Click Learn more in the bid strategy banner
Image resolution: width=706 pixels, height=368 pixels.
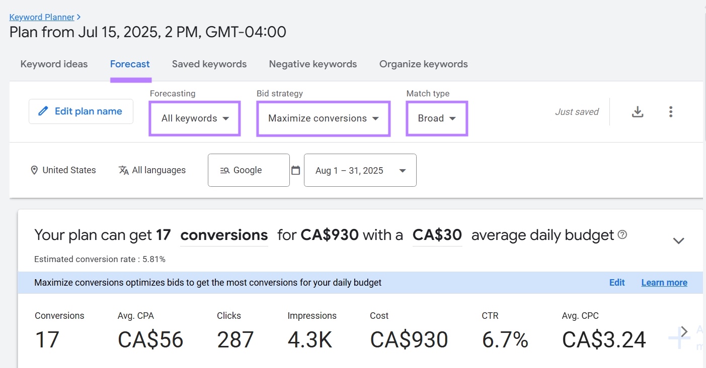point(664,282)
